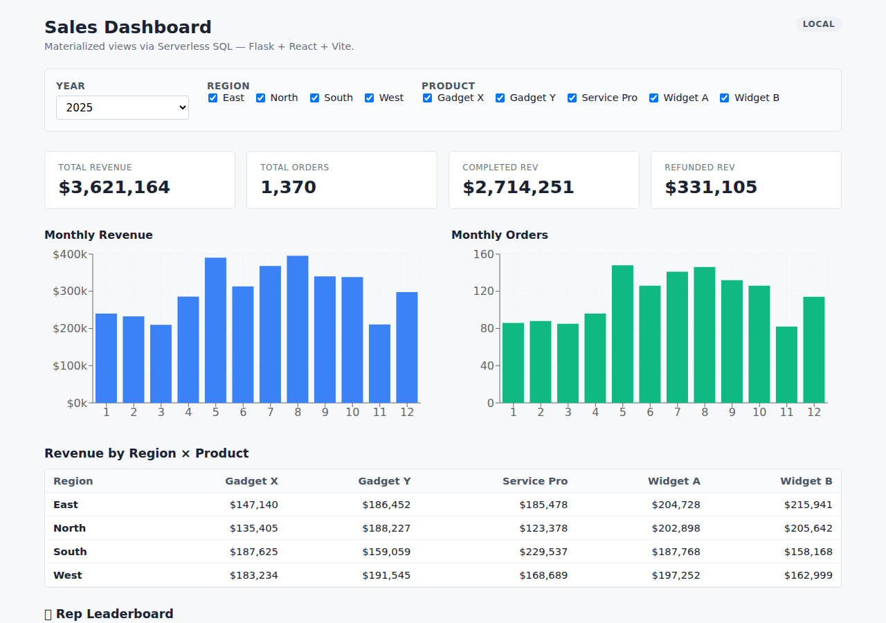This screenshot has width=886, height=623.
Task: Click the Total Orders value 1,370
Action: pos(288,188)
